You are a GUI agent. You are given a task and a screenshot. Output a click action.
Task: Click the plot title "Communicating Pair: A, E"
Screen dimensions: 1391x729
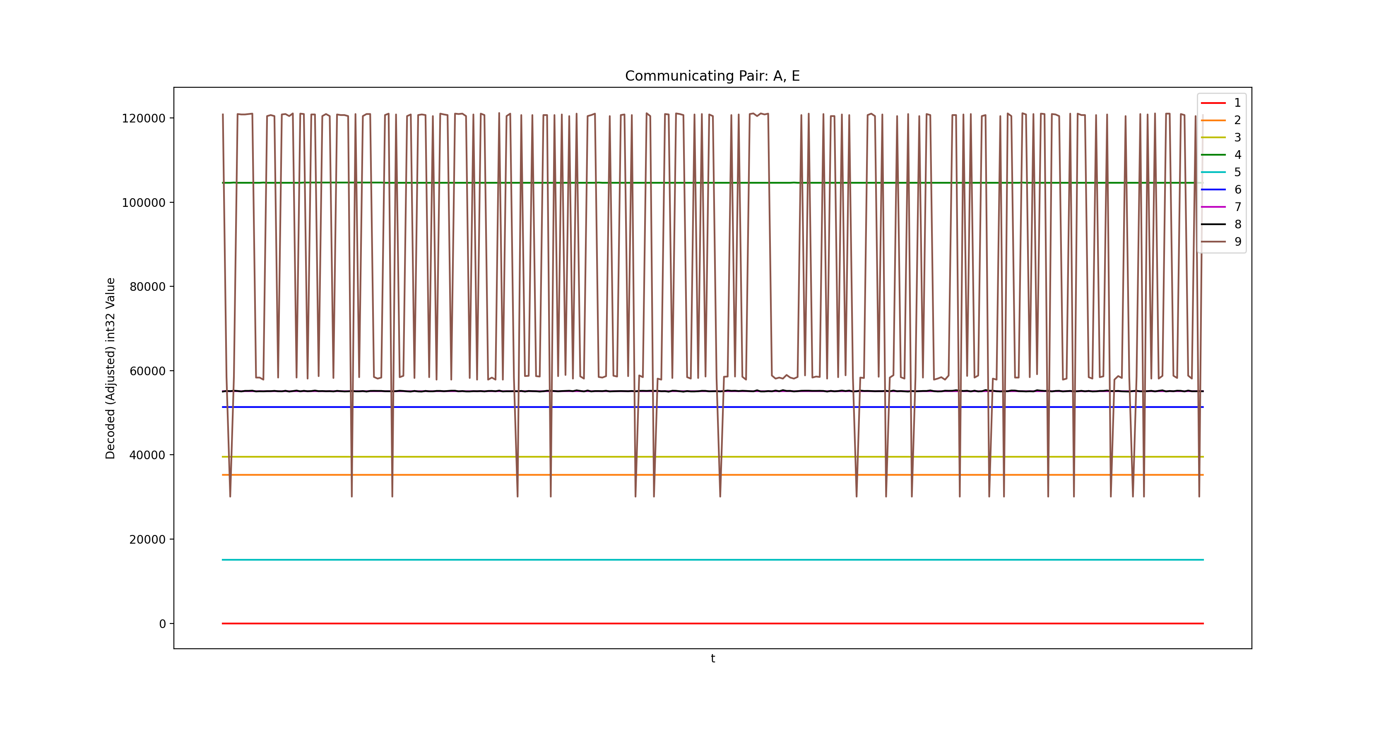(712, 76)
